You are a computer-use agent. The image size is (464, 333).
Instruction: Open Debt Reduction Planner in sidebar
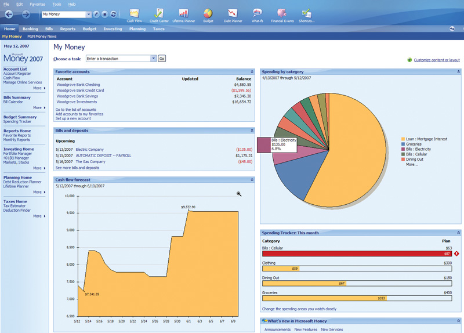[22, 182]
